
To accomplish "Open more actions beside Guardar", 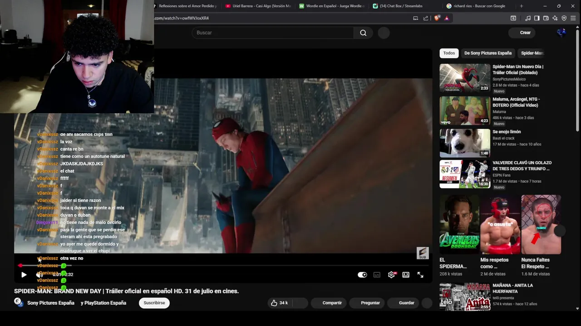I will tap(427, 303).
